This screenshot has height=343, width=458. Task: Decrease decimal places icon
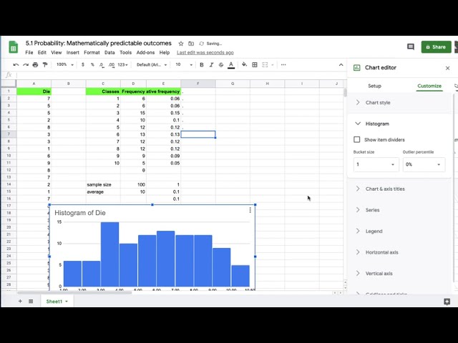(102, 65)
